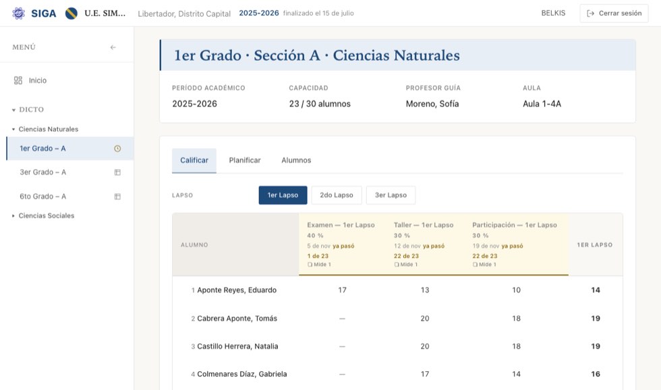Click Tomás's empty Examen cell

(343, 319)
